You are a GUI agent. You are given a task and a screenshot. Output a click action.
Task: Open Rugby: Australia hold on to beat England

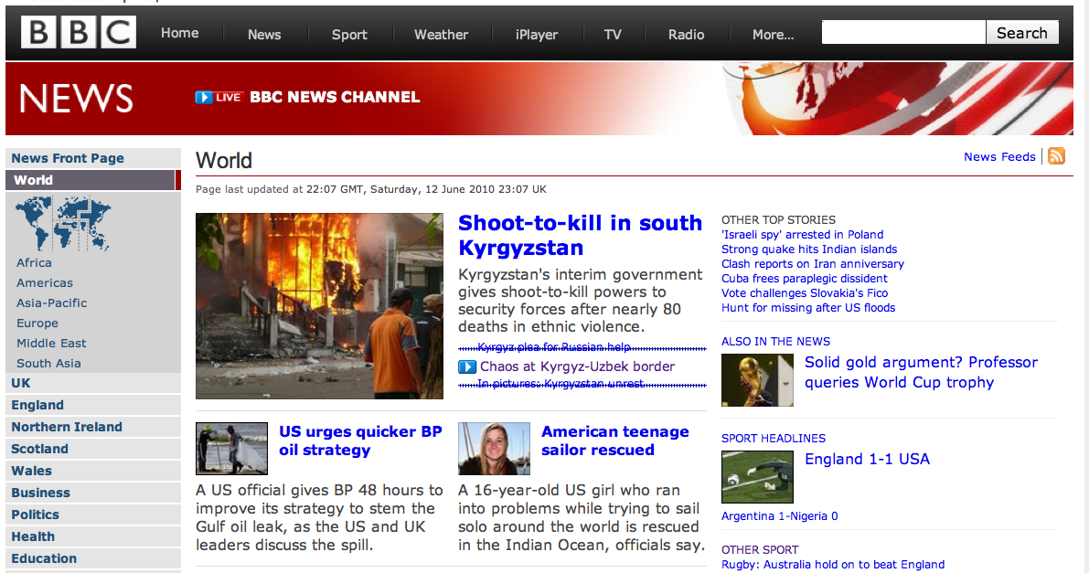pyautogui.click(x=833, y=565)
